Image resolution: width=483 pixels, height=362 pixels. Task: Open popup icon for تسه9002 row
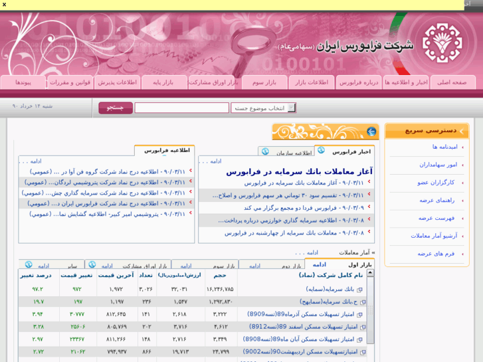363,352
